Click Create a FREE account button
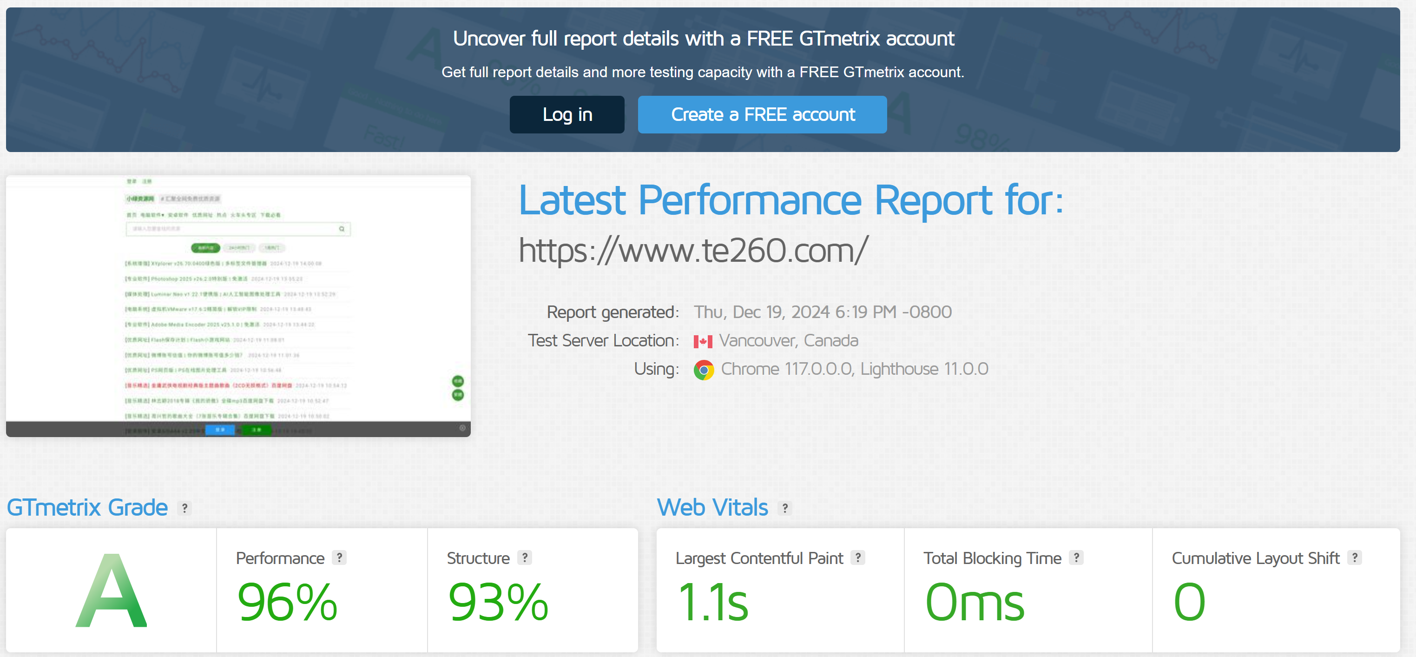 click(762, 114)
